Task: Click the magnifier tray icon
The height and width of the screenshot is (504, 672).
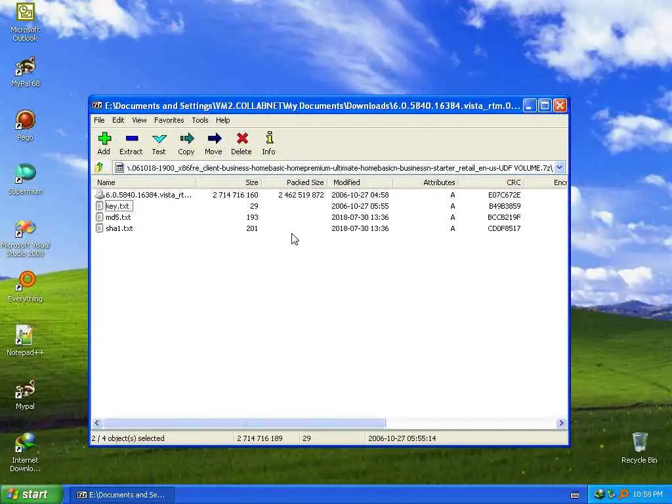Action: [623, 495]
